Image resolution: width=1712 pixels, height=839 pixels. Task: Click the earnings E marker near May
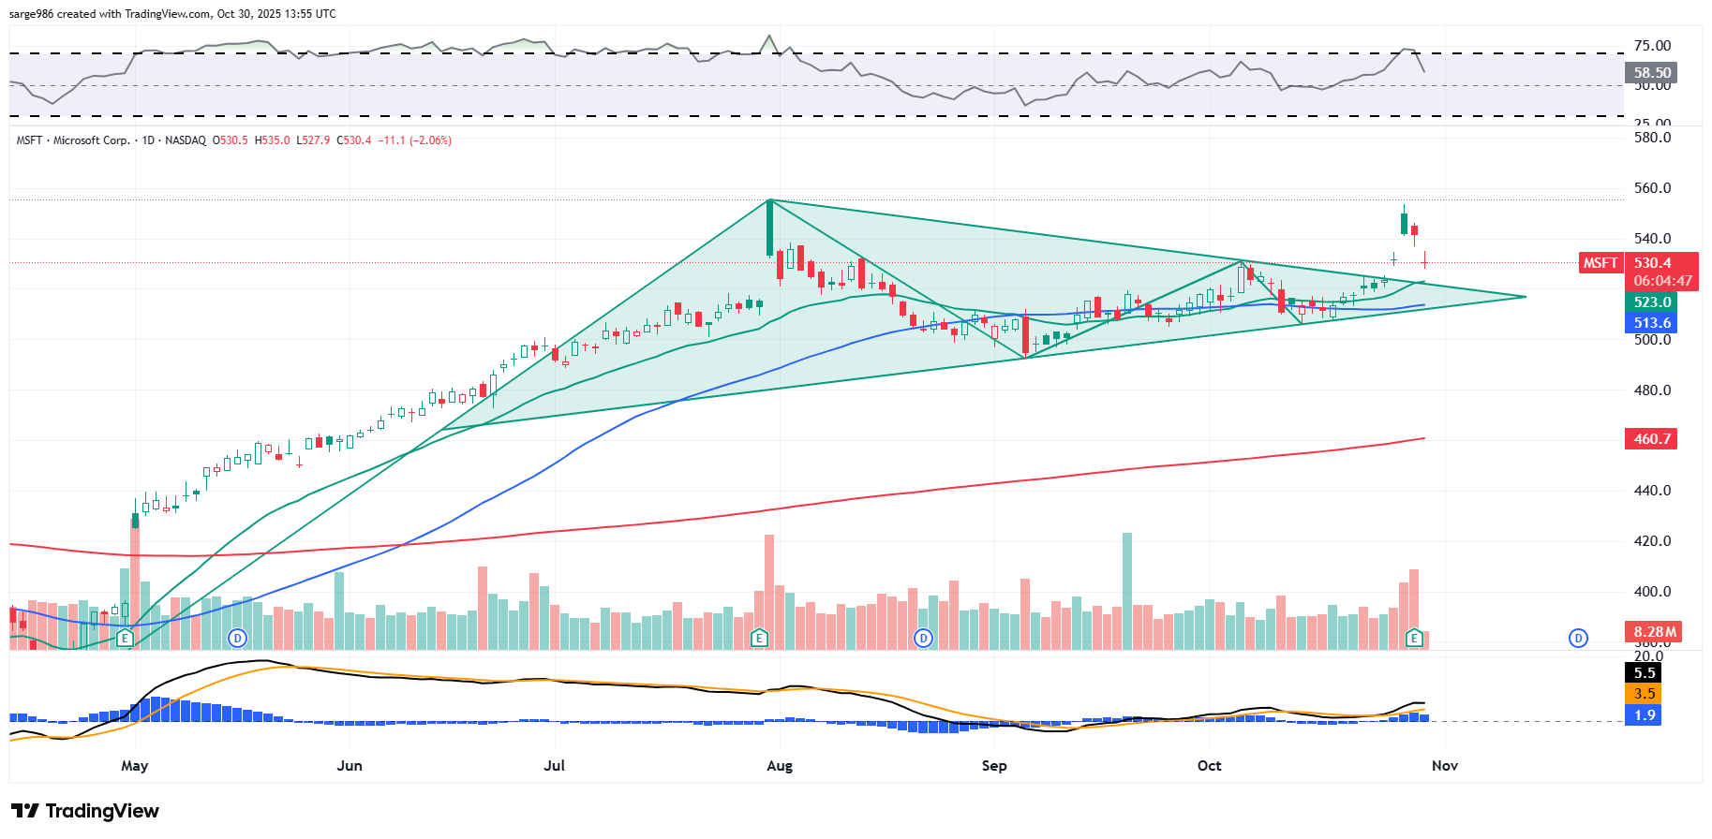[125, 639]
